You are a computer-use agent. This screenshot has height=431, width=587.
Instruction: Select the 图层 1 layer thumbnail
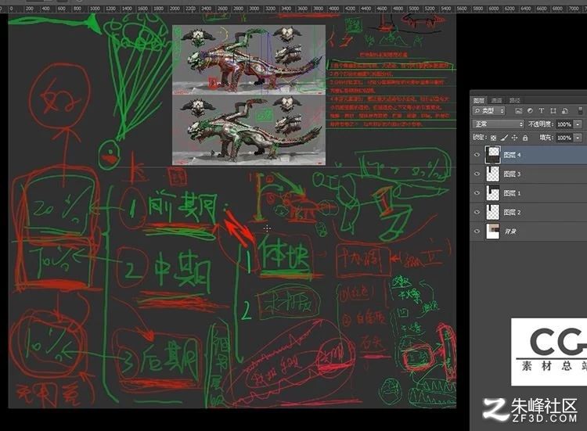tap(492, 192)
